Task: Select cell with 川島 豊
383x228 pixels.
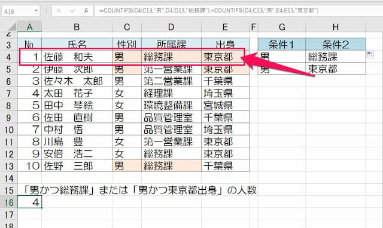Action: coord(77,141)
